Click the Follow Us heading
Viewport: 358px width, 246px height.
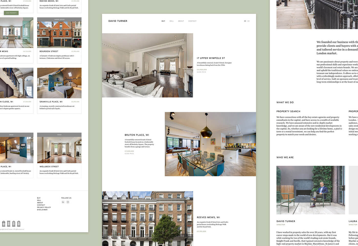click(x=66, y=198)
